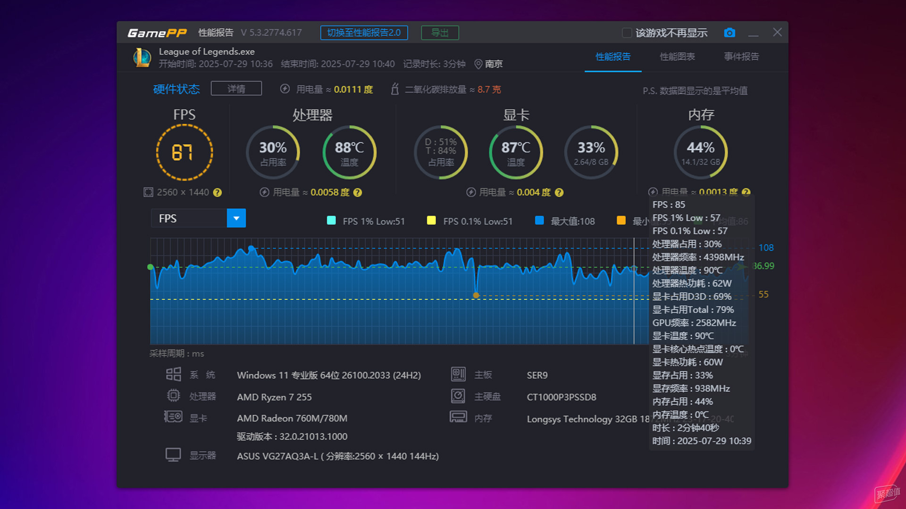Click the camera screenshot icon
Screen dimensions: 906x509
[729, 33]
